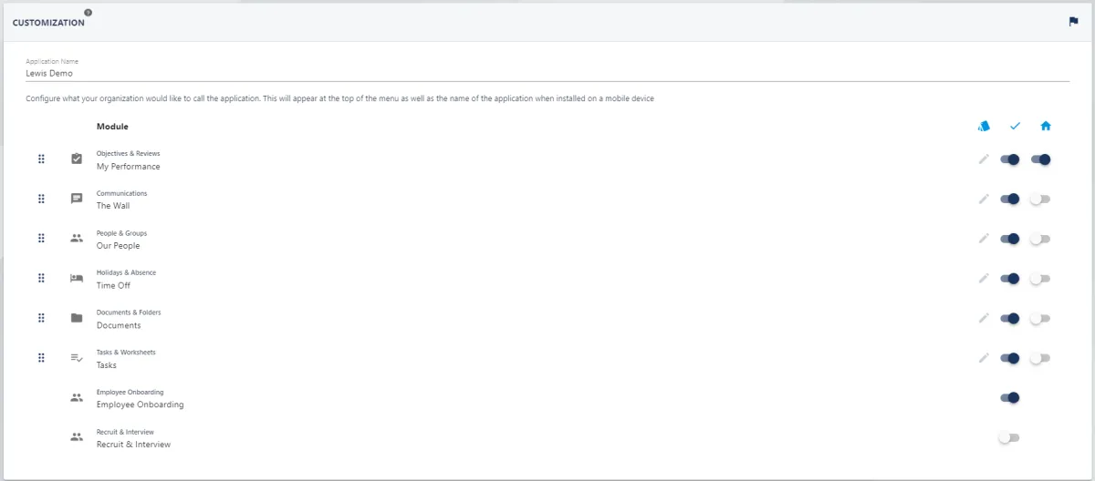Set The Wall as home with its toggle

pyautogui.click(x=1040, y=199)
